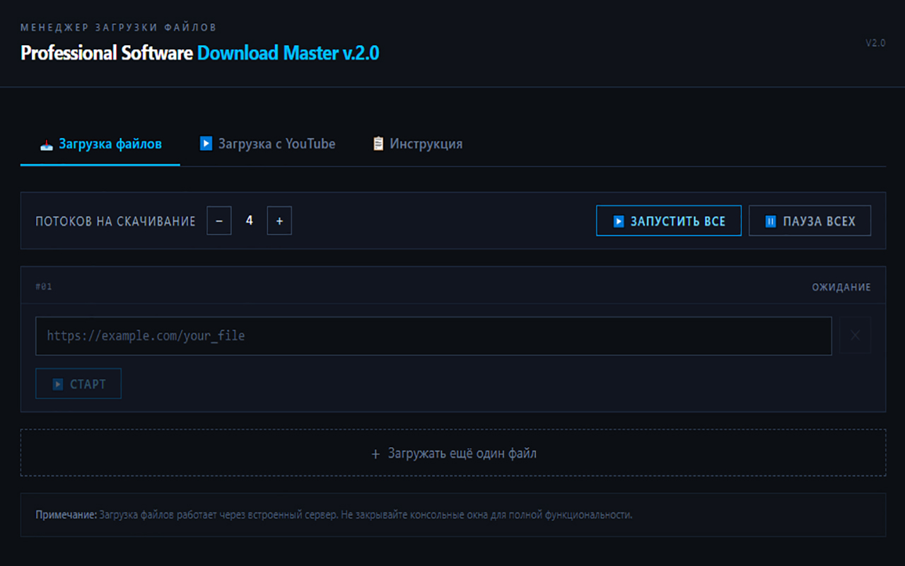Increase download threads with the plus button

[x=279, y=221]
